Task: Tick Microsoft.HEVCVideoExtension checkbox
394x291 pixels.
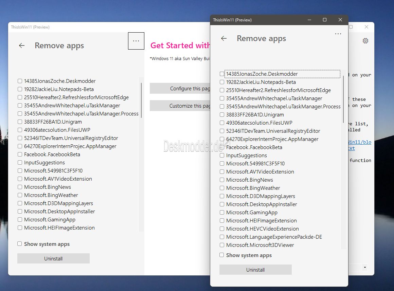Action: click(222, 229)
